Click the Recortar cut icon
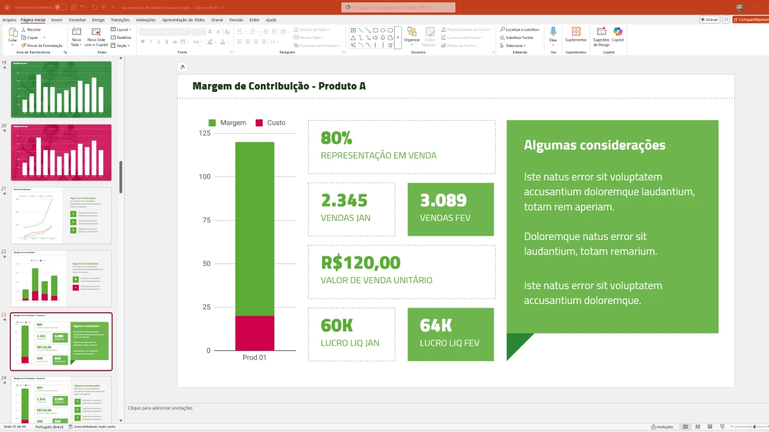Screen dimensions: 769x432 coord(31,29)
